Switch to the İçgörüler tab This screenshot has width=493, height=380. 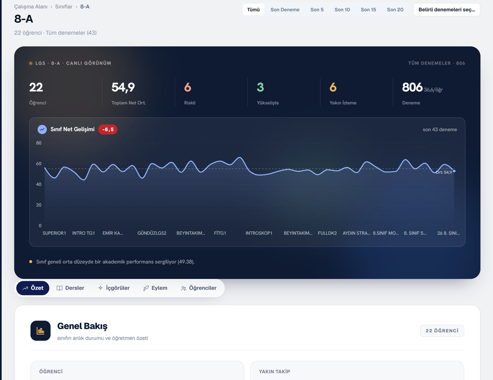tap(114, 288)
